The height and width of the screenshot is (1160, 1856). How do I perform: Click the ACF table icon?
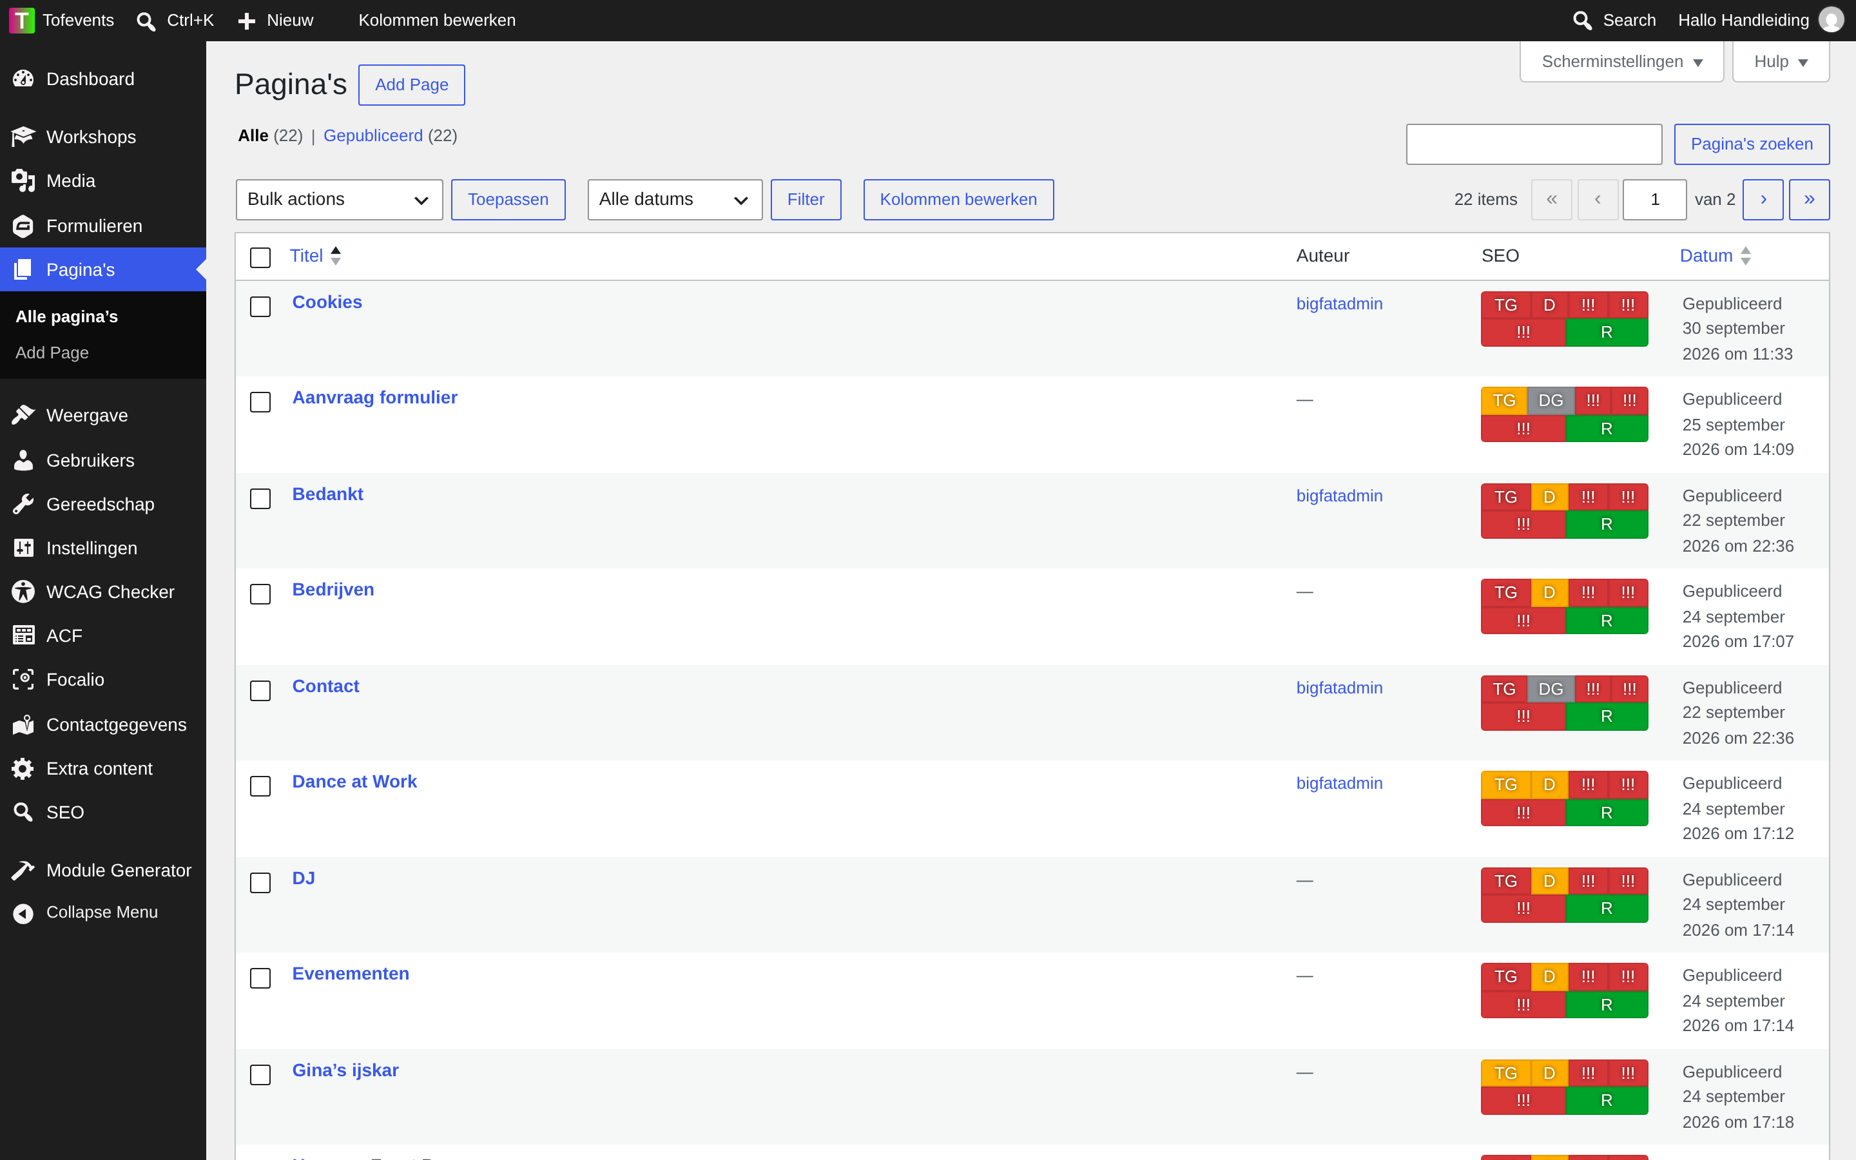point(24,635)
